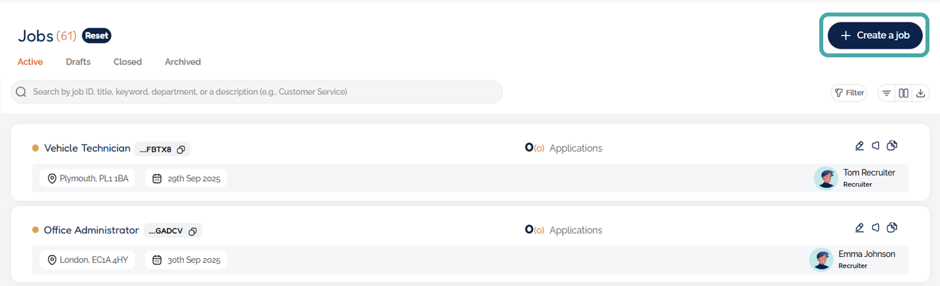Go to the Archived tab
This screenshot has height=286, width=940.
click(183, 62)
